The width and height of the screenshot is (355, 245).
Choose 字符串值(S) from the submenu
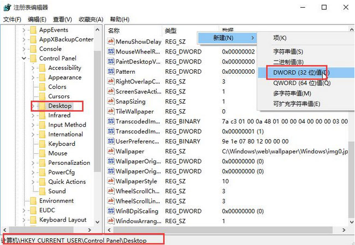(x=288, y=52)
